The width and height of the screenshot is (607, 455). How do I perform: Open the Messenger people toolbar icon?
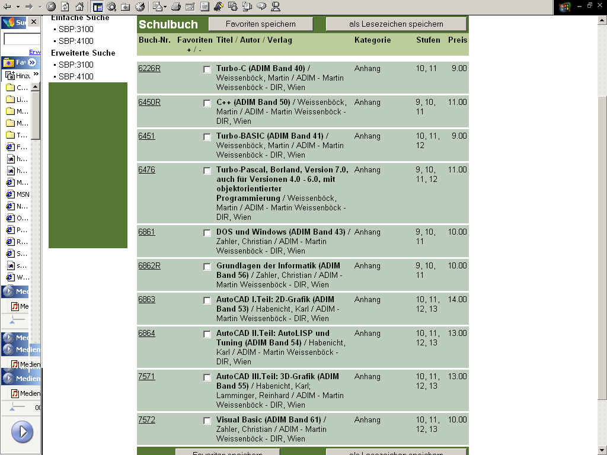(x=232, y=7)
